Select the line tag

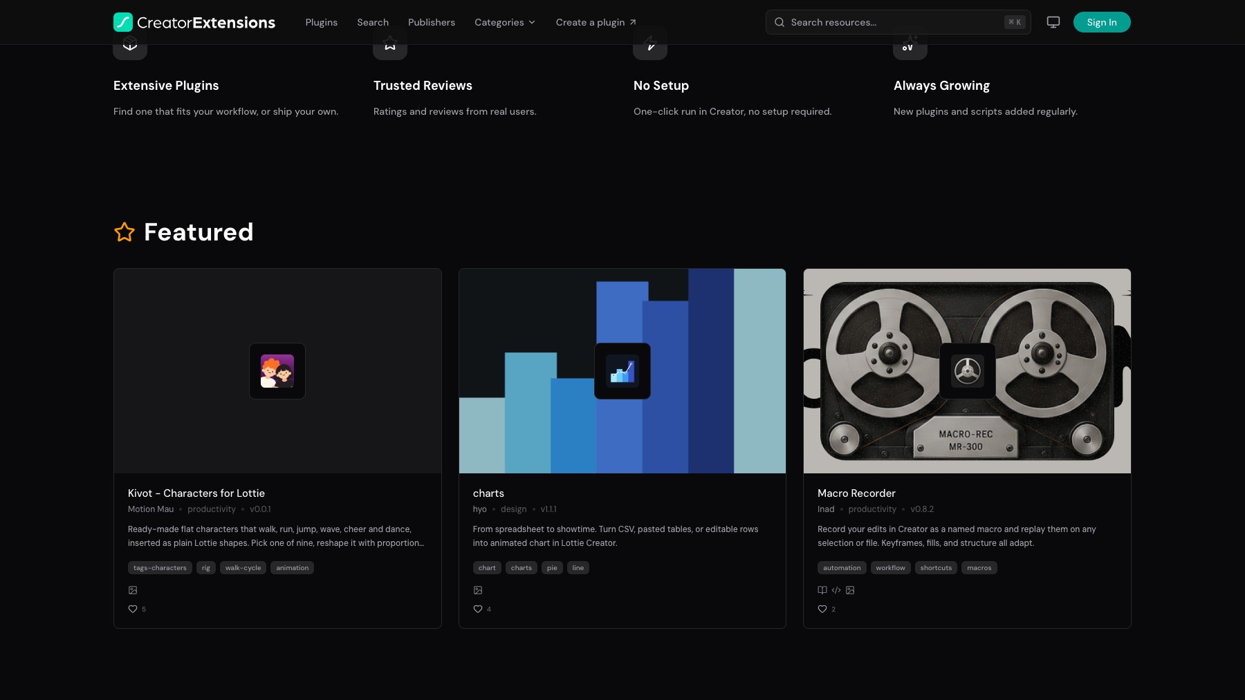point(578,568)
